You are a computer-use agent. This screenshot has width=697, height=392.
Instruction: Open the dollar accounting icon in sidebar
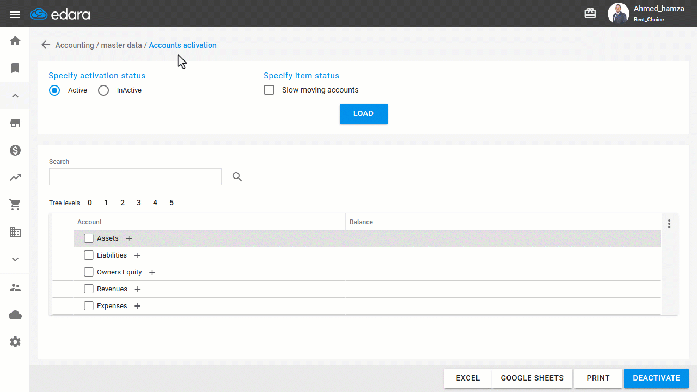coord(15,150)
